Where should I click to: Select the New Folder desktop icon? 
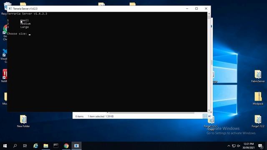point(23,121)
